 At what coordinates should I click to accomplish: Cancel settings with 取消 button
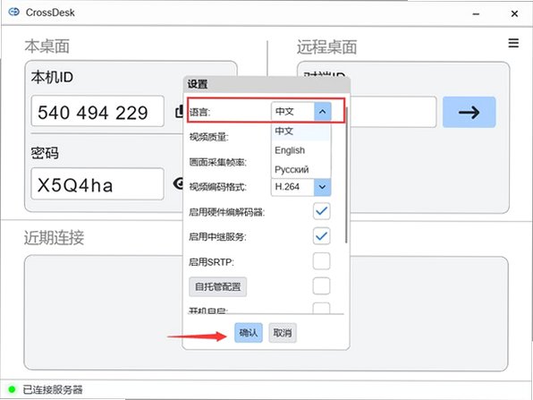[283, 333]
